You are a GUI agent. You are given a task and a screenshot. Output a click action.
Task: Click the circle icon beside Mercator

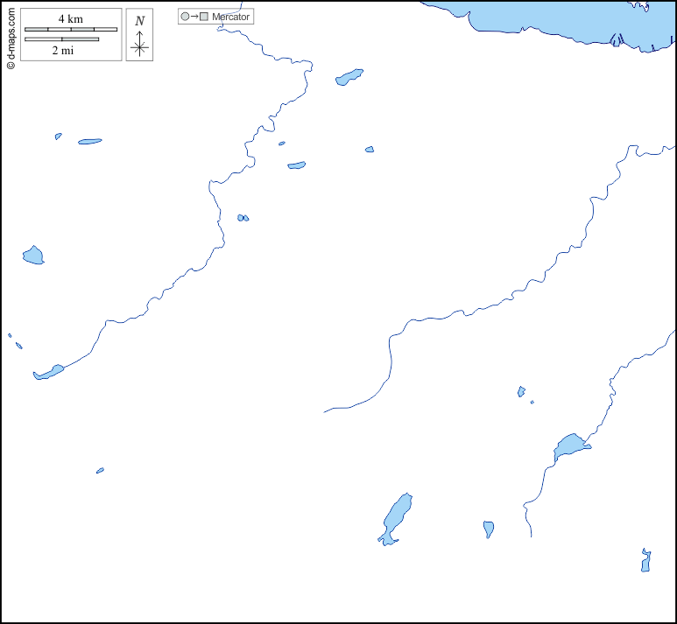click(x=185, y=17)
